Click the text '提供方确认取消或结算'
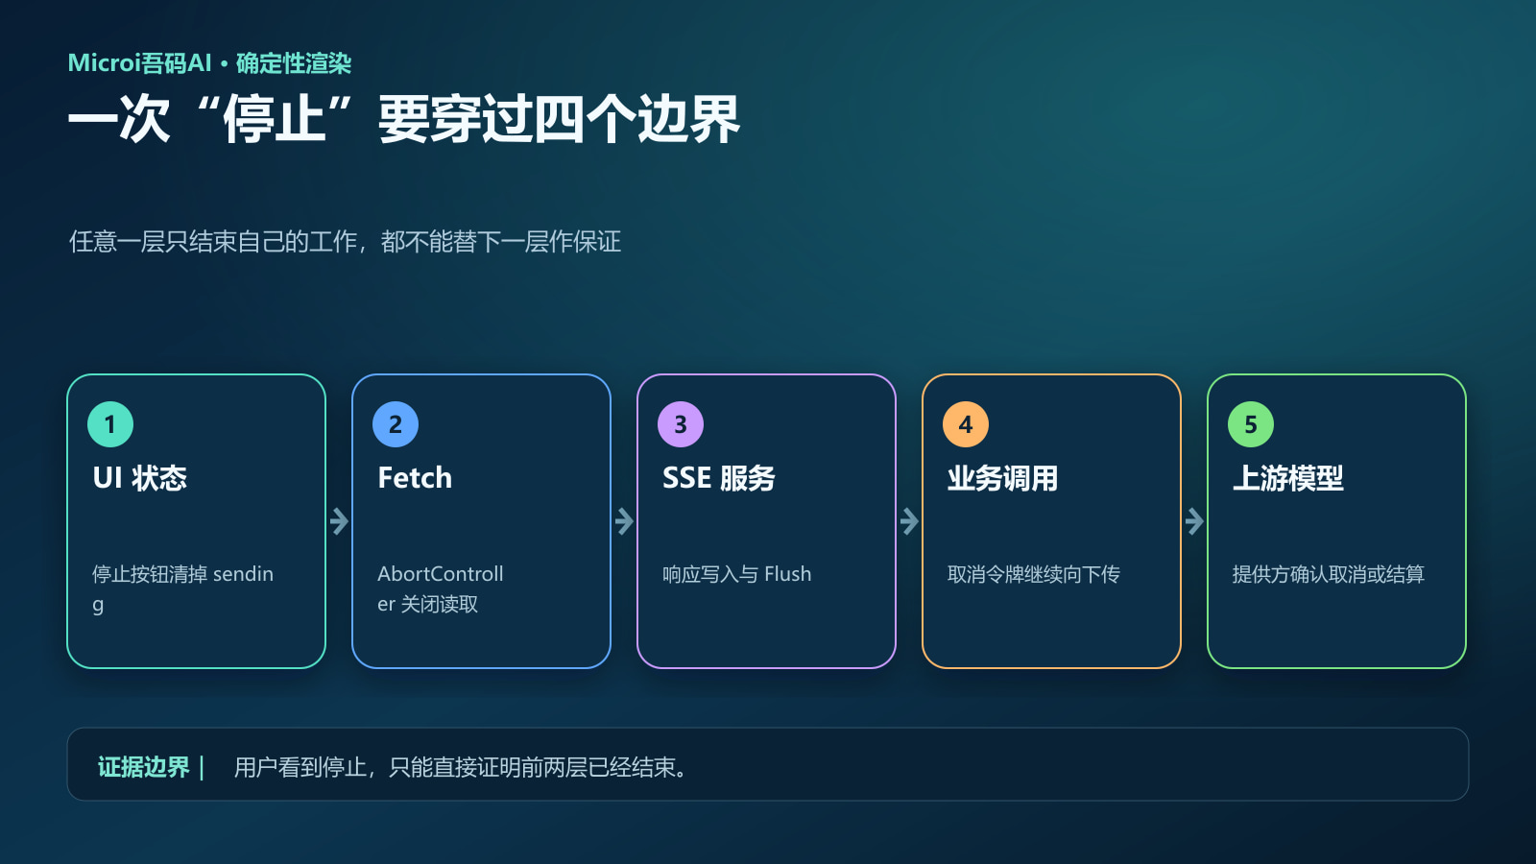 1329,574
